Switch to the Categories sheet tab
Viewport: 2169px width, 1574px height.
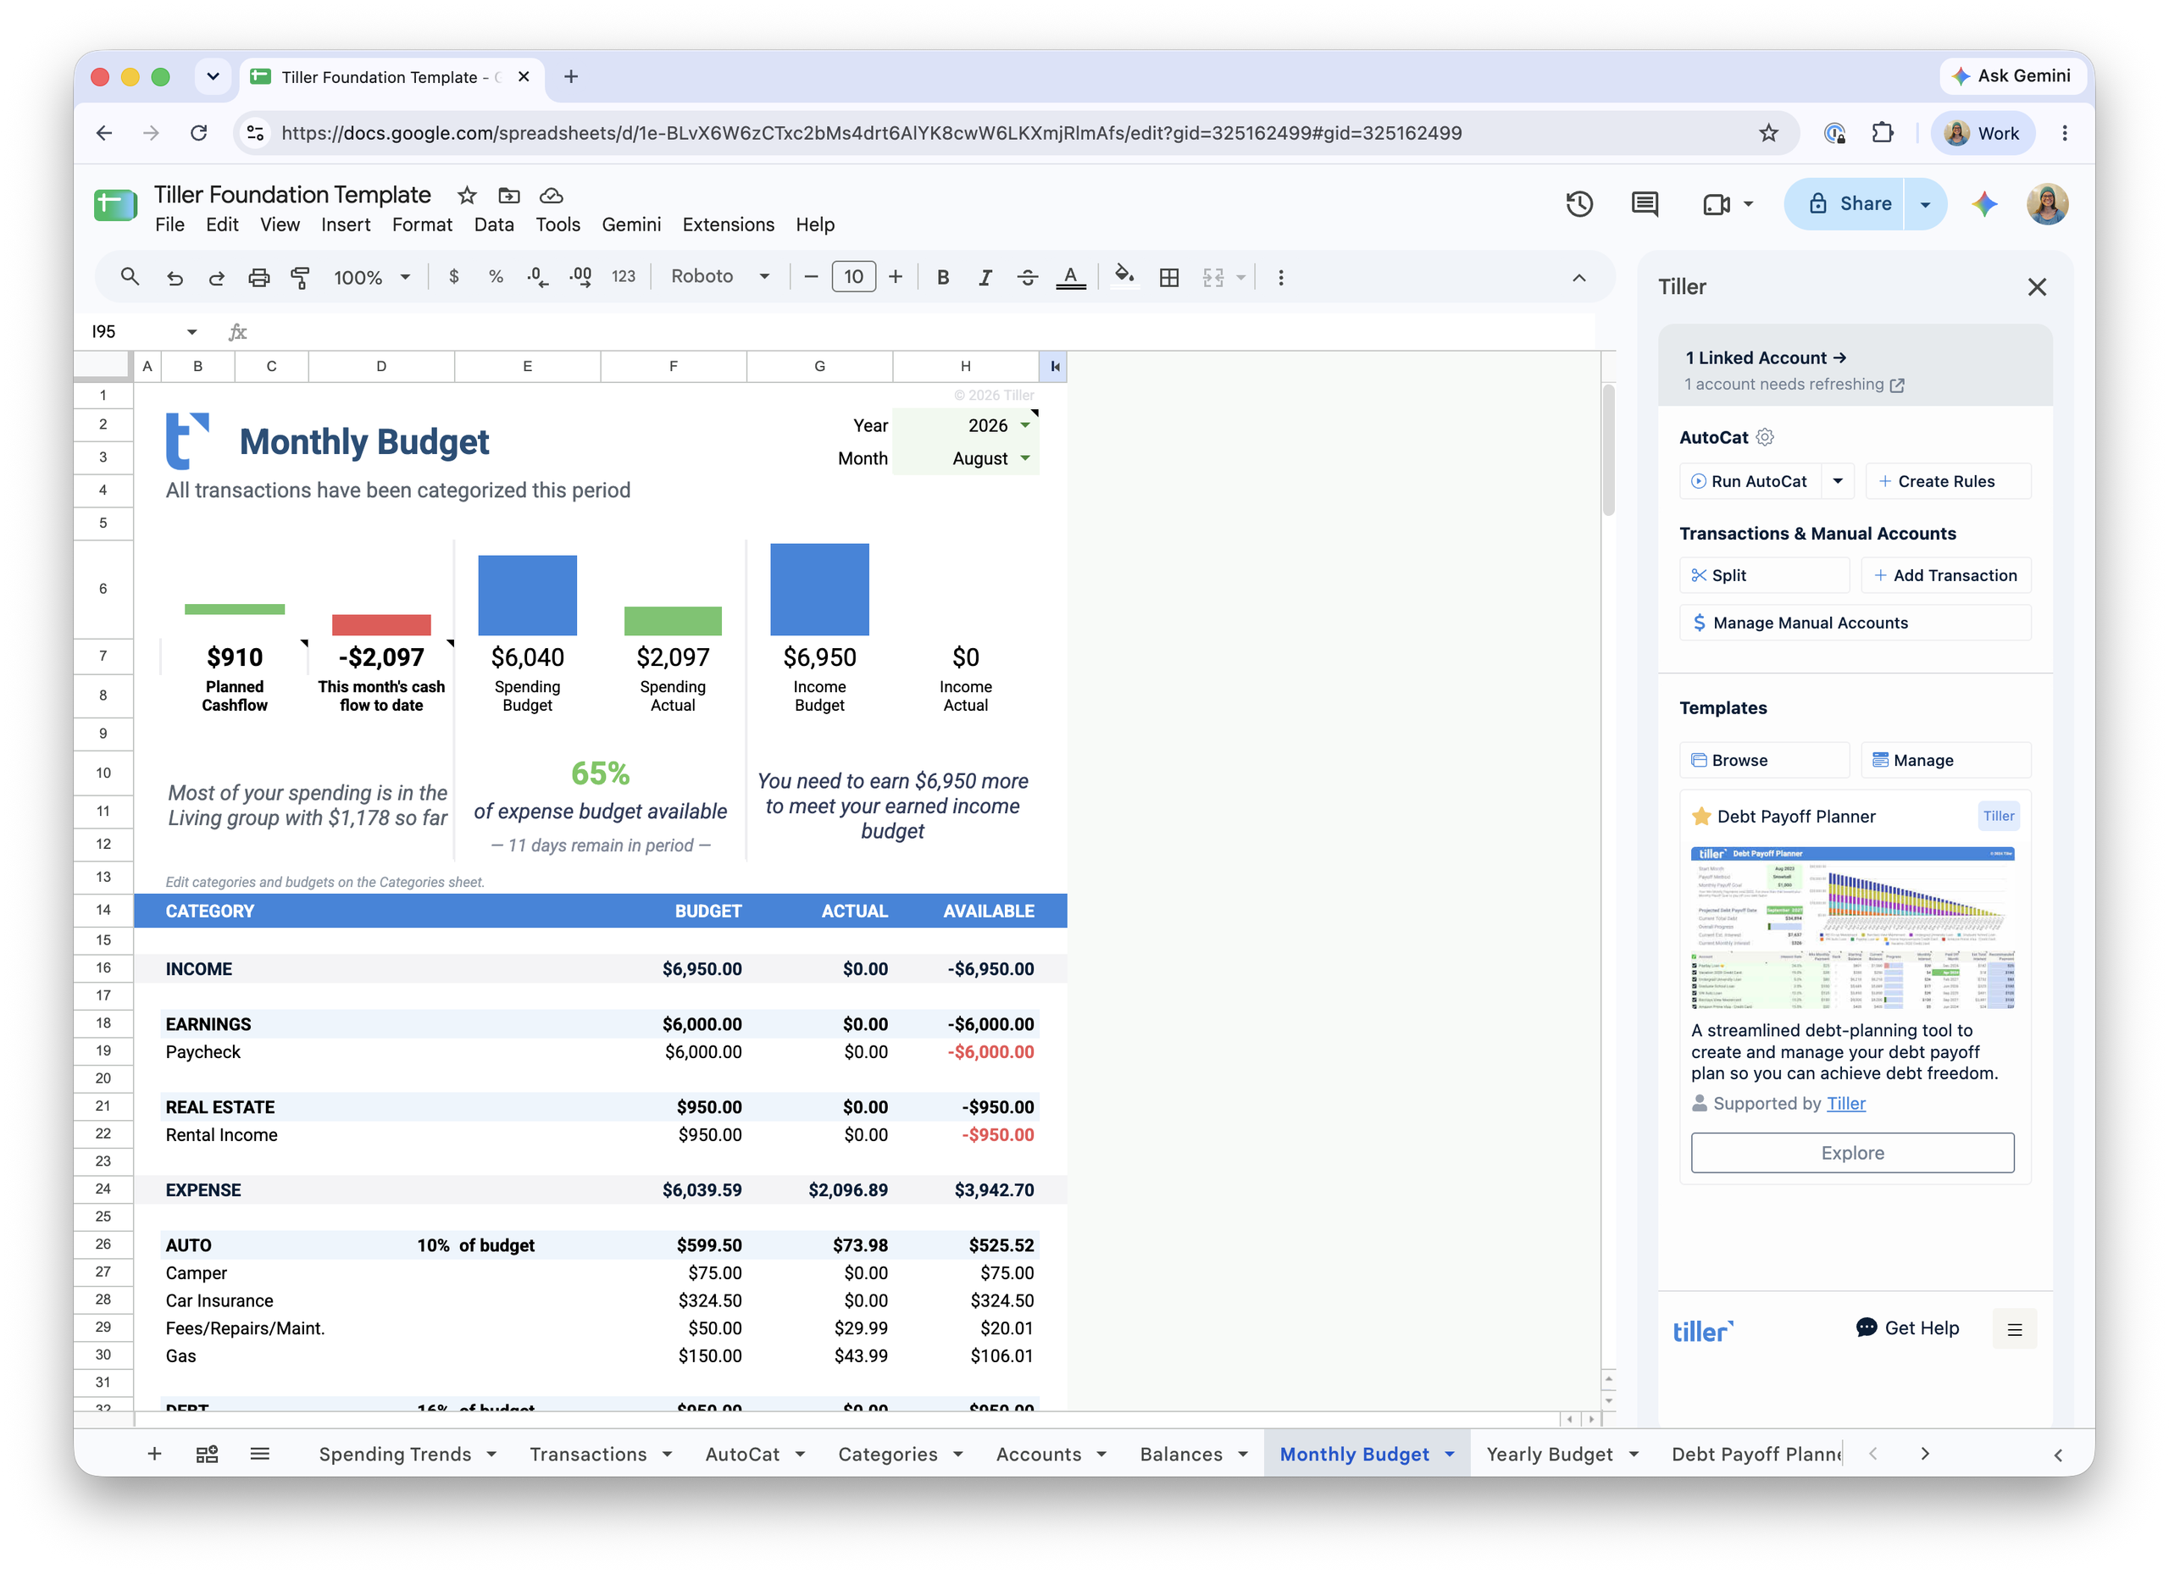pos(887,1454)
